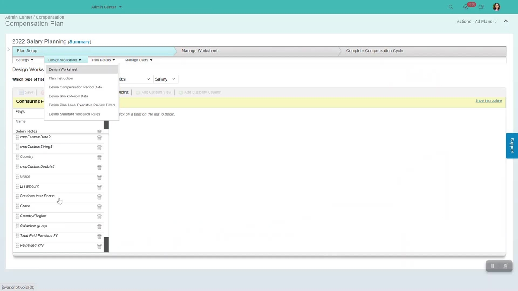
Task: Delete the Salary Notes field
Action: click(x=99, y=131)
